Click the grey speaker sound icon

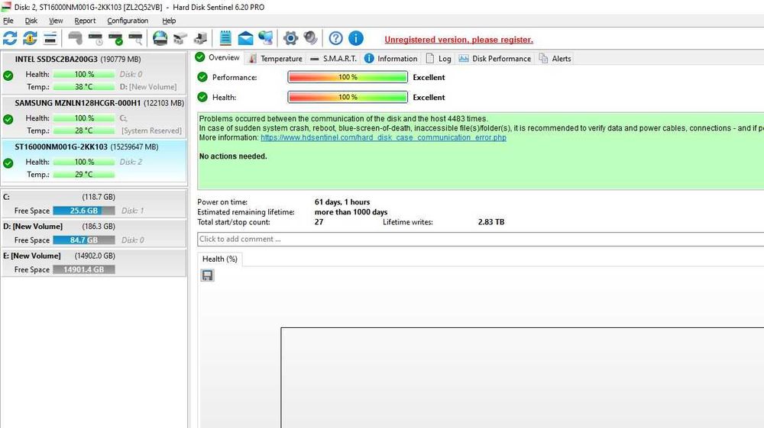pos(310,38)
